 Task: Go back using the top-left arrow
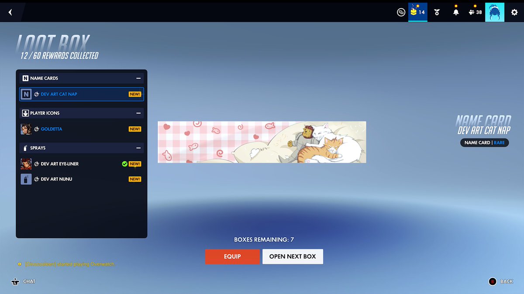[x=10, y=12]
